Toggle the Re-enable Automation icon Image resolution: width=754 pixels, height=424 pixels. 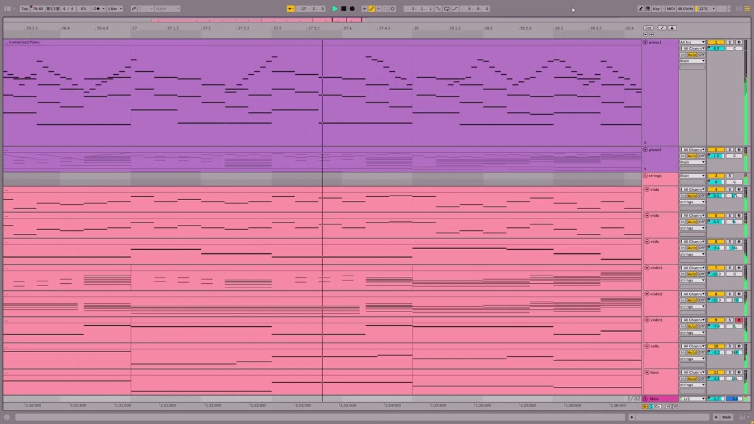click(x=378, y=8)
